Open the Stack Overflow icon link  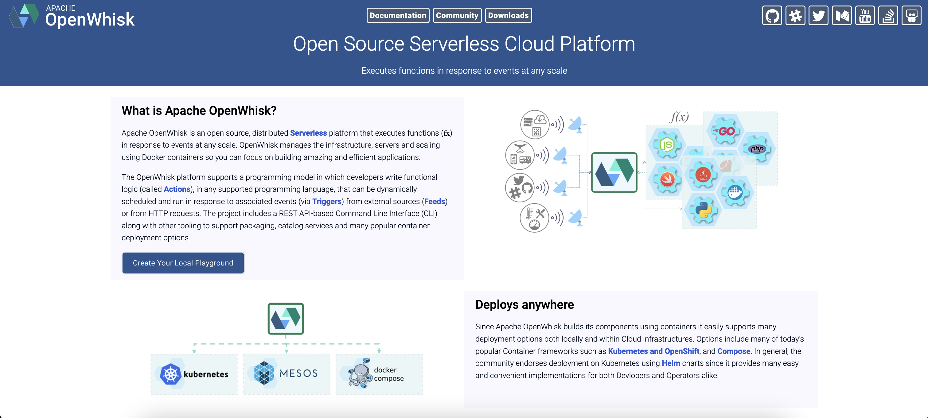[x=888, y=15]
